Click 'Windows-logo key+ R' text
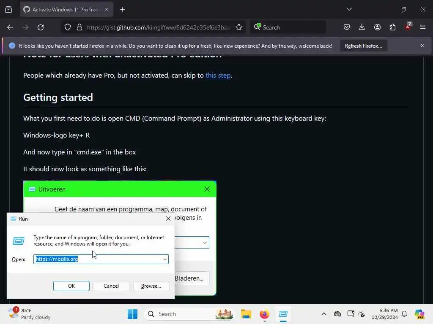Image resolution: width=433 pixels, height=324 pixels. (x=56, y=135)
